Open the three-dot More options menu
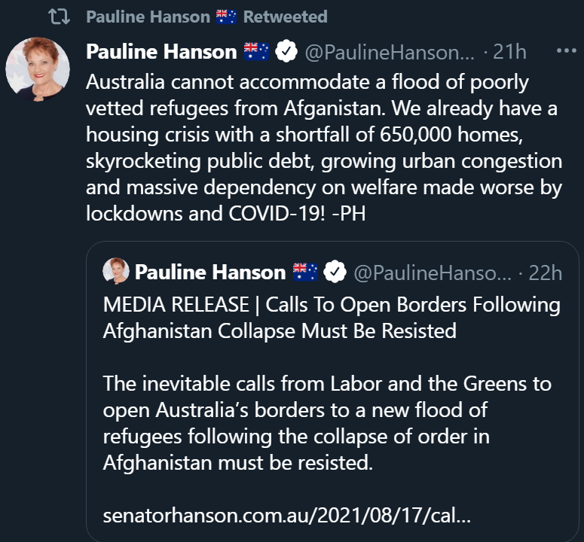Image resolution: width=584 pixels, height=542 pixels. click(x=565, y=50)
